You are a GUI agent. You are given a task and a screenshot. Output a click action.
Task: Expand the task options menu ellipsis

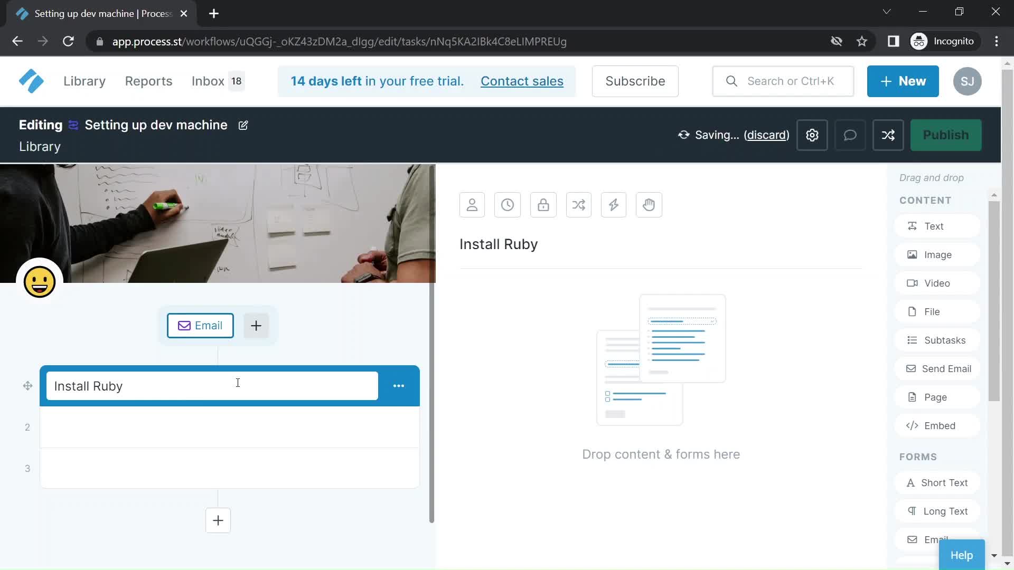coord(398,386)
